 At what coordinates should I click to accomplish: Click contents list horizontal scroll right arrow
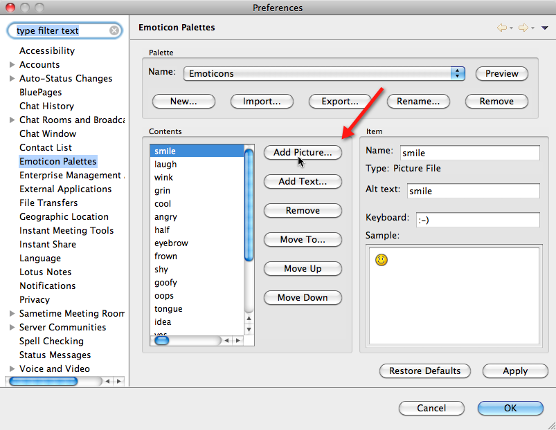coord(238,340)
